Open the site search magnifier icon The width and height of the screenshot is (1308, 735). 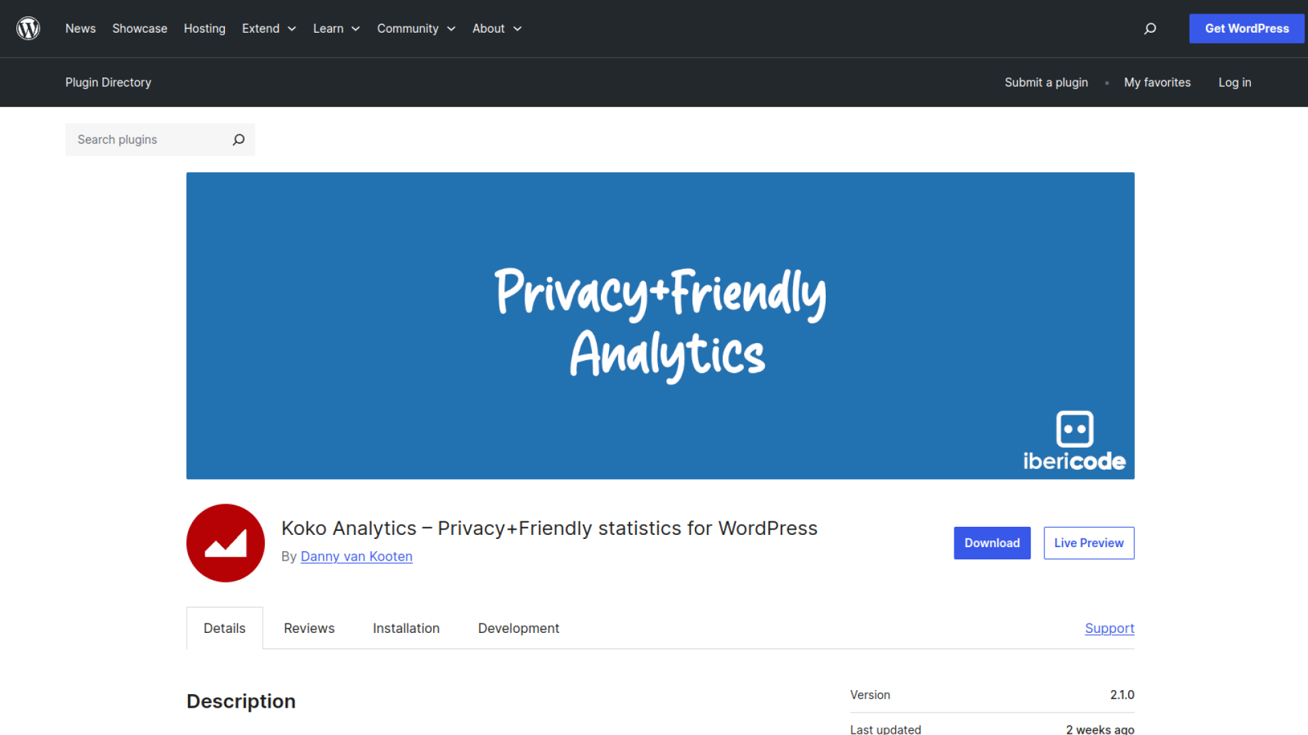tap(1150, 29)
